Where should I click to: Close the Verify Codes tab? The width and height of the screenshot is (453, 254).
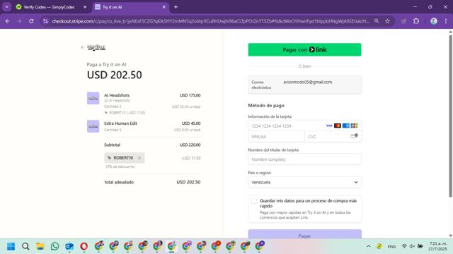coord(85,7)
